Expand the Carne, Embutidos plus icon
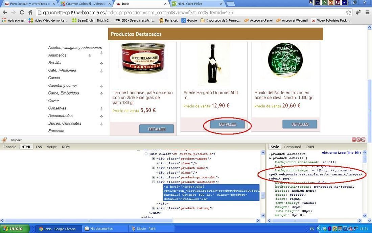This screenshot has height=233, width=372. pos(101,93)
